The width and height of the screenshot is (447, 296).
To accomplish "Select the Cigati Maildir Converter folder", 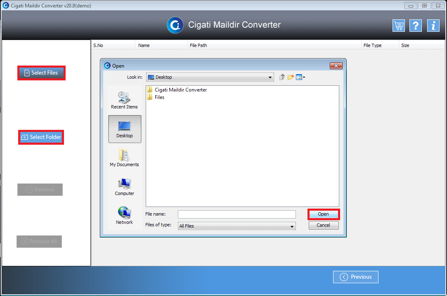I will click(x=177, y=90).
